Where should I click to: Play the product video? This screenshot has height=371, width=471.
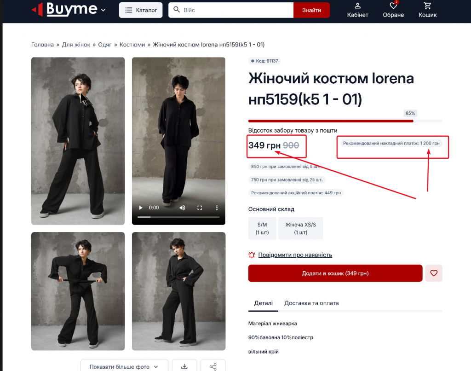(141, 208)
